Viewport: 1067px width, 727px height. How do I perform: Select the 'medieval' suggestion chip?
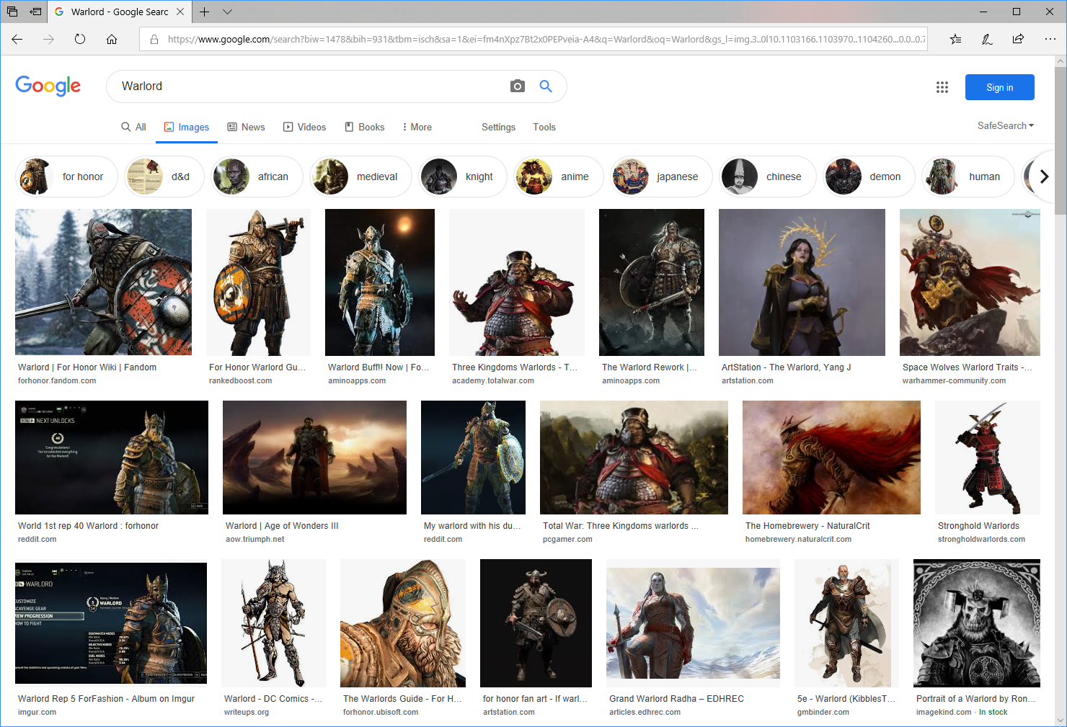360,177
